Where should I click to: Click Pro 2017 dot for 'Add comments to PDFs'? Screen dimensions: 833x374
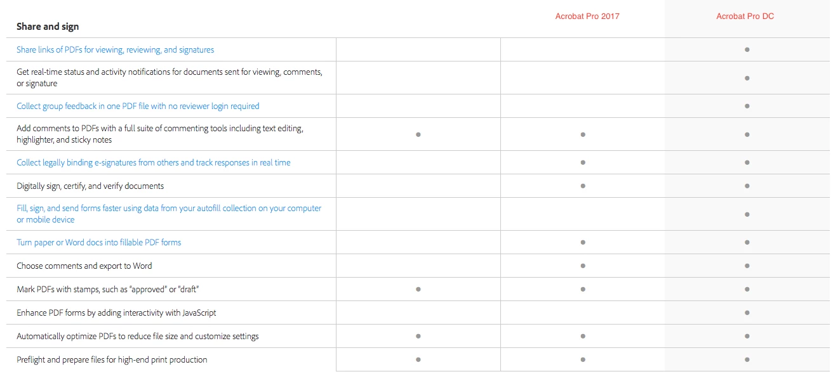[x=583, y=134]
